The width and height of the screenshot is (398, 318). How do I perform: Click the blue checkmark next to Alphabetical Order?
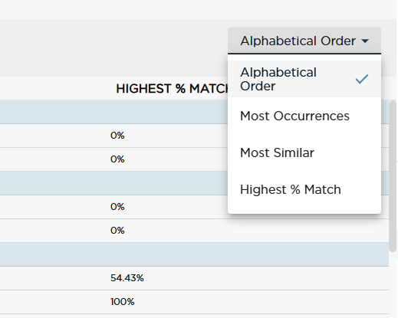point(362,79)
